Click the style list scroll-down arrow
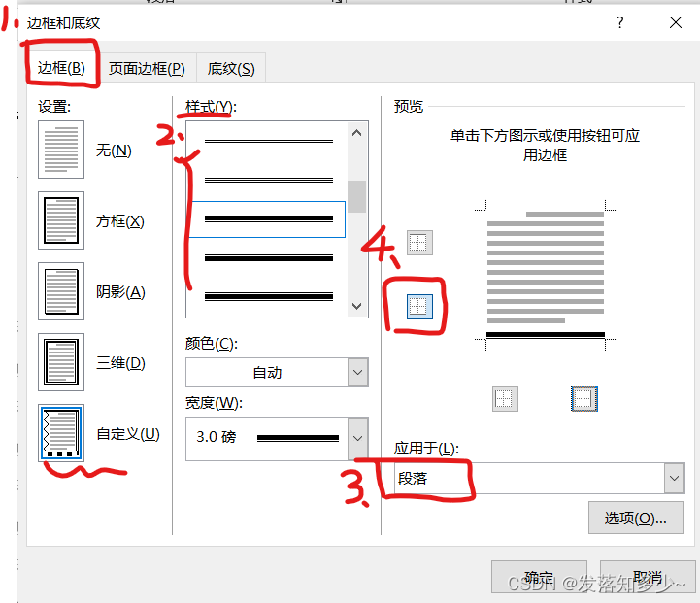This screenshot has width=700, height=603. point(356,306)
